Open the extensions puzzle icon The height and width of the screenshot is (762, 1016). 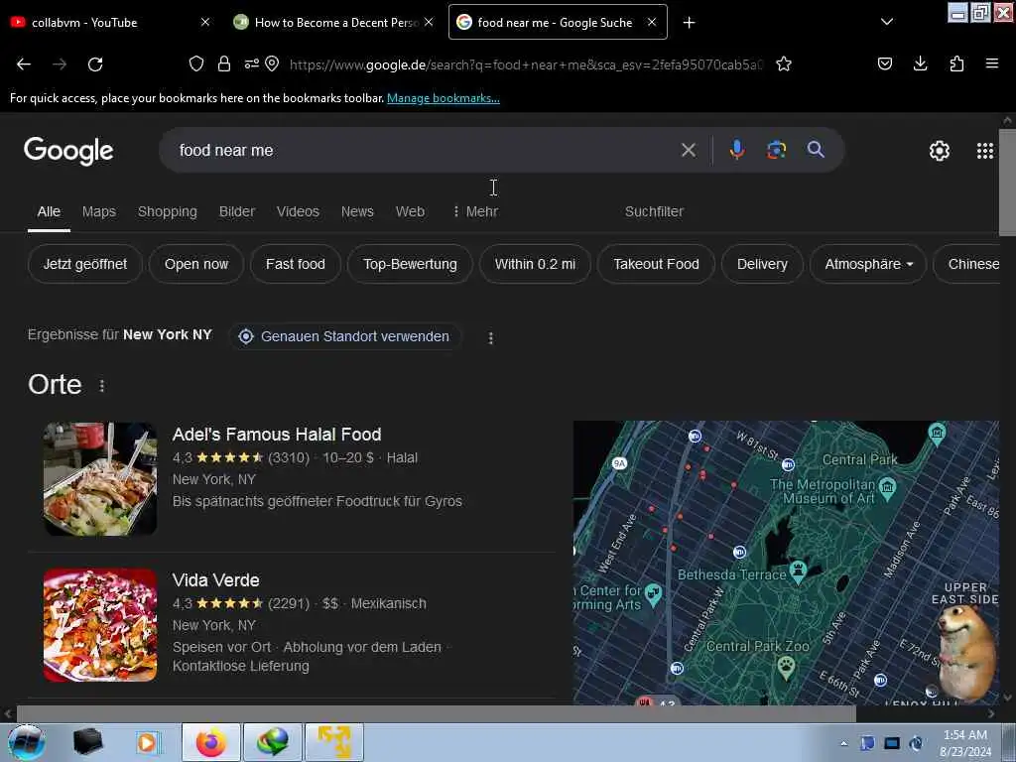[956, 63]
